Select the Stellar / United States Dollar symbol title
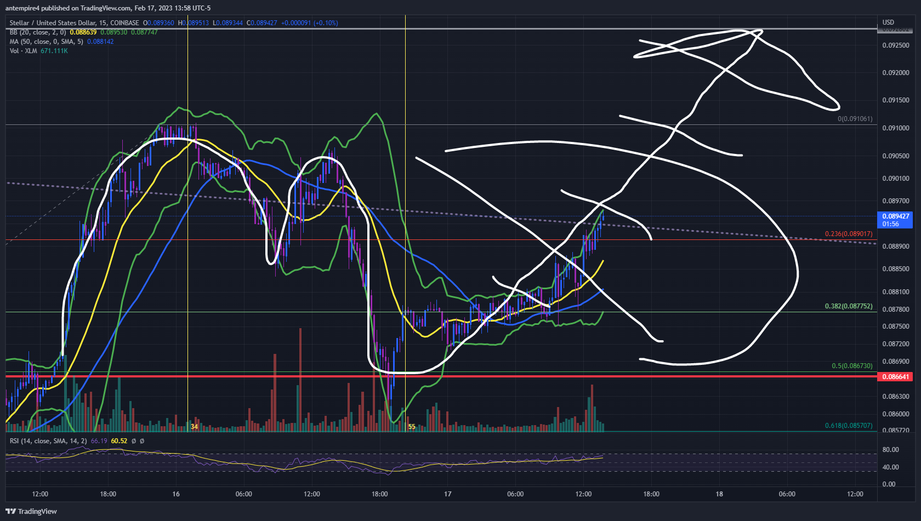The height and width of the screenshot is (521, 921). pyautogui.click(x=53, y=23)
